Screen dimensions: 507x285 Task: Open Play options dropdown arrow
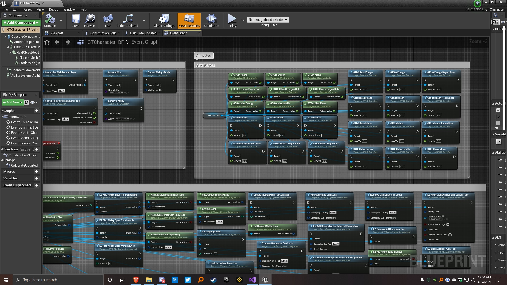pyautogui.click(x=243, y=21)
